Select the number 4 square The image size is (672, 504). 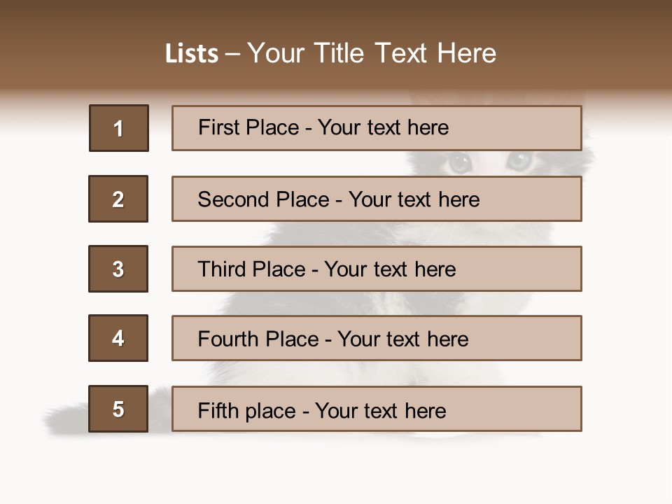(118, 338)
